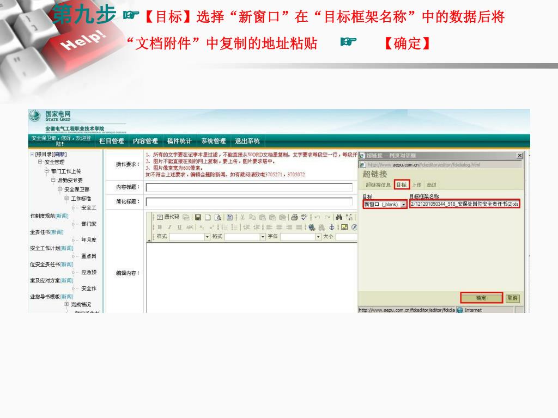The height and width of the screenshot is (418, 558).
Task: Click the Replace icon beside binoculars
Action: [x=349, y=217]
